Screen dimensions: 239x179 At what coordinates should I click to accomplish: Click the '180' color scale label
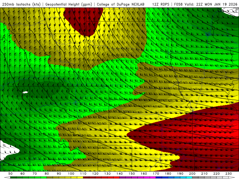coord(168,174)
